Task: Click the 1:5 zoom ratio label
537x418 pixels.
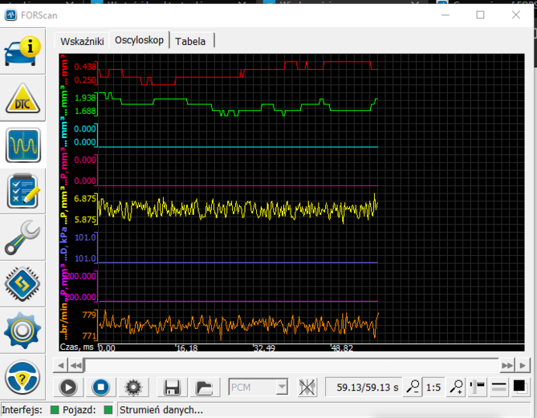Action: pos(433,388)
